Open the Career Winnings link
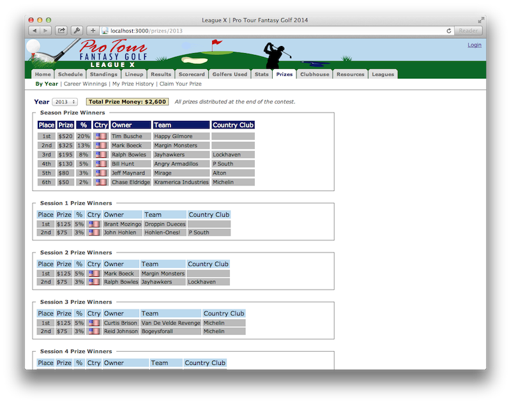511x404 pixels. 85,84
